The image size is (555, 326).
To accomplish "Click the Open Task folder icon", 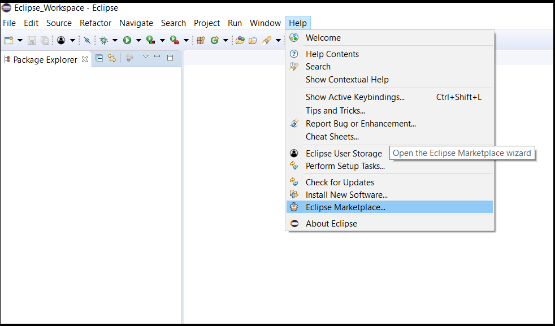I will pos(253,40).
